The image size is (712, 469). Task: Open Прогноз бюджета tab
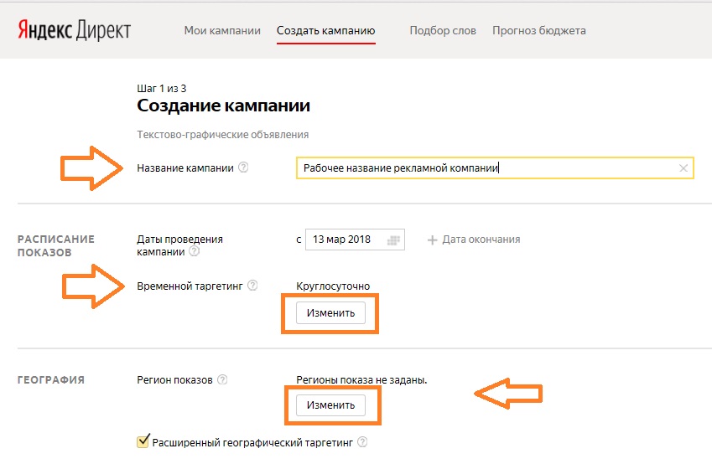539,30
